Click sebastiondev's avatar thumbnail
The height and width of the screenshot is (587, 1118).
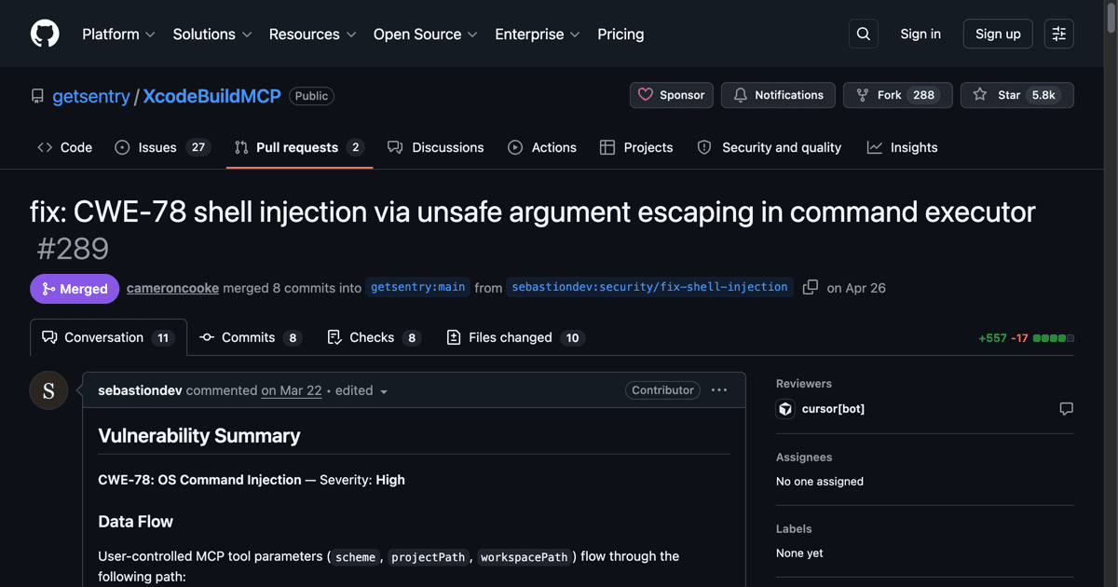click(48, 390)
